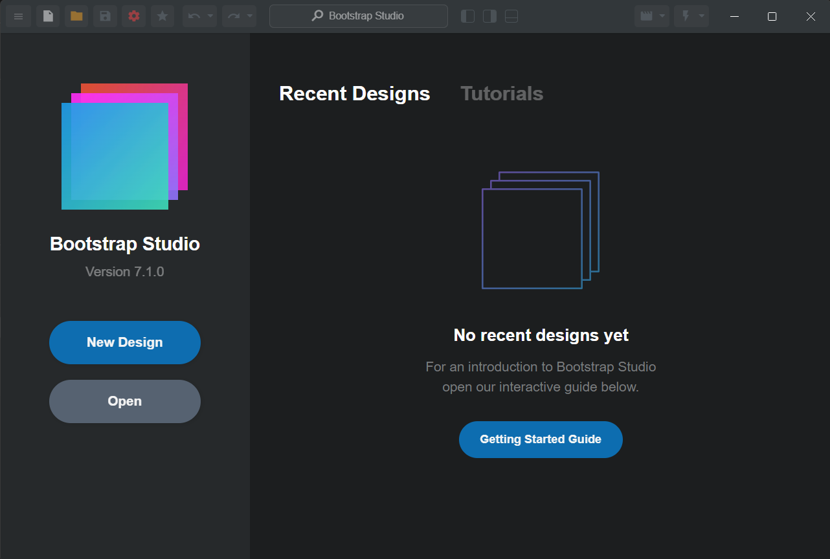Toggle the bottom panel visibility
Viewport: 830px width, 559px height.
511,16
